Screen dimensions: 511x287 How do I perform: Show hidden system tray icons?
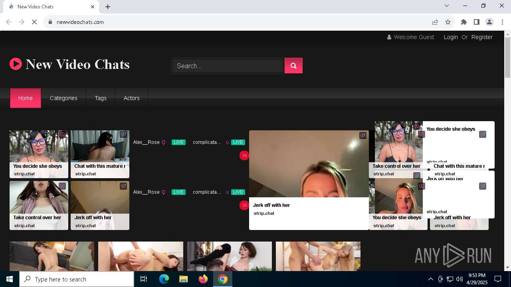[431, 279]
